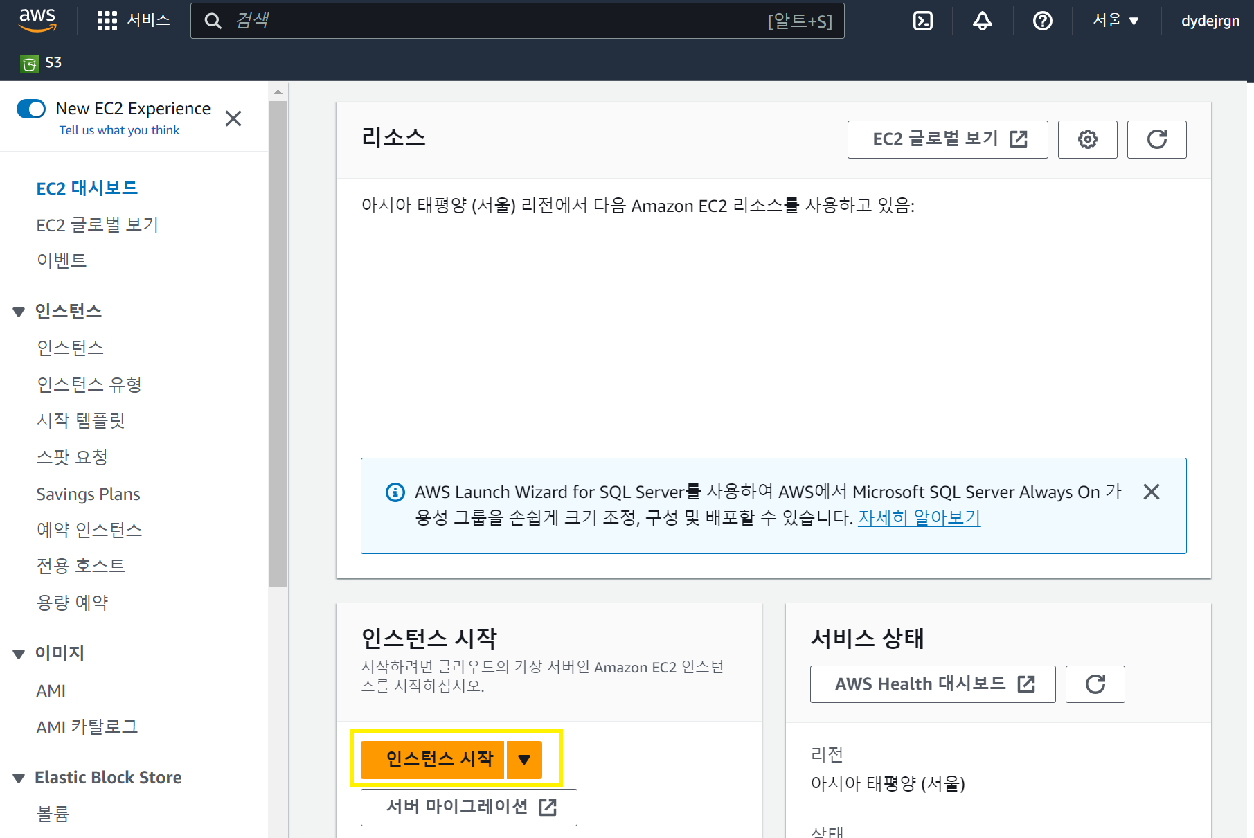Open the S3 shortcut in favorites bar
The height and width of the screenshot is (838, 1254).
41,63
